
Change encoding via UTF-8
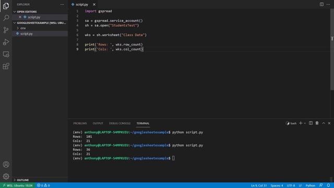(x=291, y=185)
